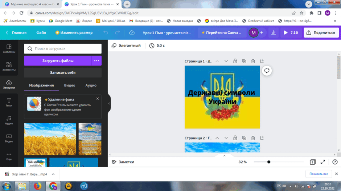Toggle lock on Страница 2
Image resolution: width=341 pixels, height=191 pixels.
coord(235,138)
